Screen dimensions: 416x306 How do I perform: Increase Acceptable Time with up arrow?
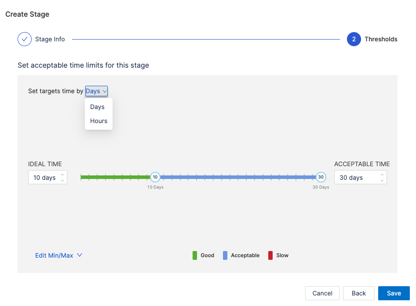(x=382, y=175)
